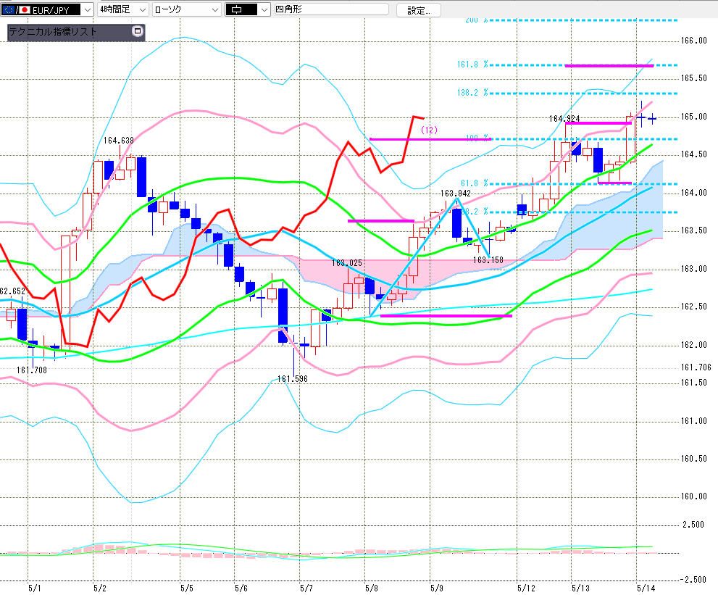Click the 5/9 date axis label
This screenshot has width=718, height=595.
point(437,588)
